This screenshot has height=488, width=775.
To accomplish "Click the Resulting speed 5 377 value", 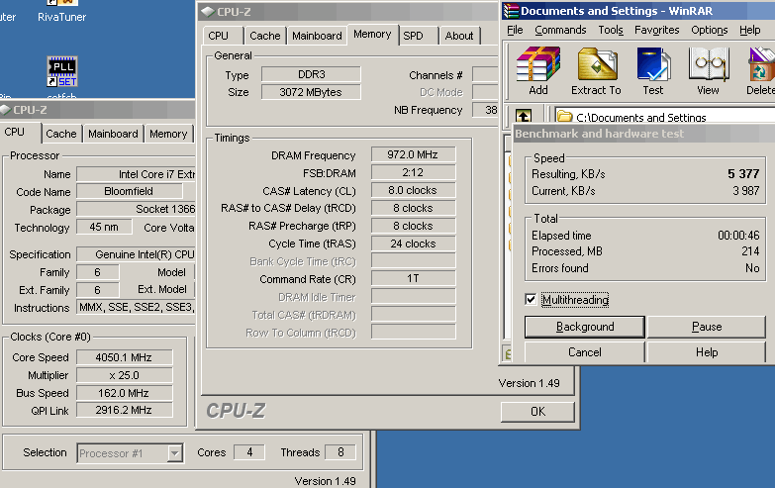I will click(743, 174).
